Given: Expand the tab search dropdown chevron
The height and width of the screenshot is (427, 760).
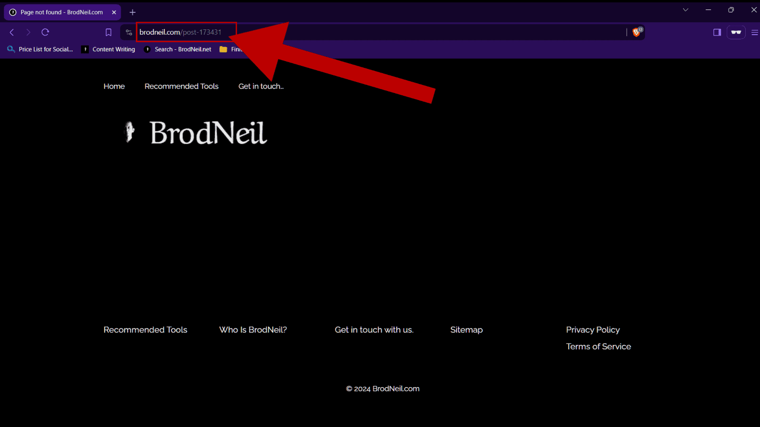Looking at the screenshot, I should (x=685, y=10).
